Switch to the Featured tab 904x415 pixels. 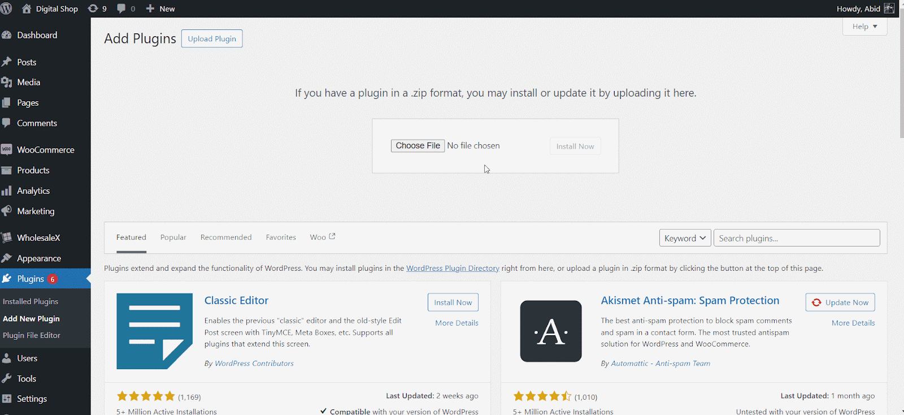pos(131,237)
